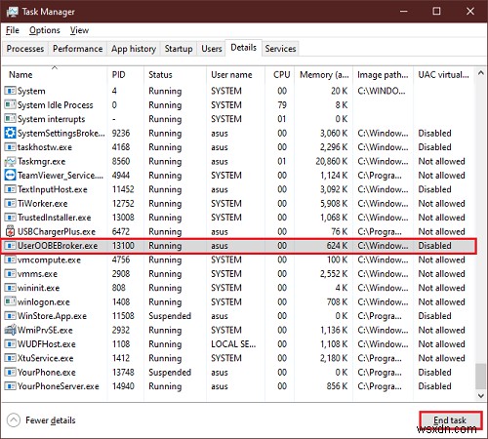Image resolution: width=488 pixels, height=439 pixels.
Task: Click the System process icon
Action: pos(10,91)
